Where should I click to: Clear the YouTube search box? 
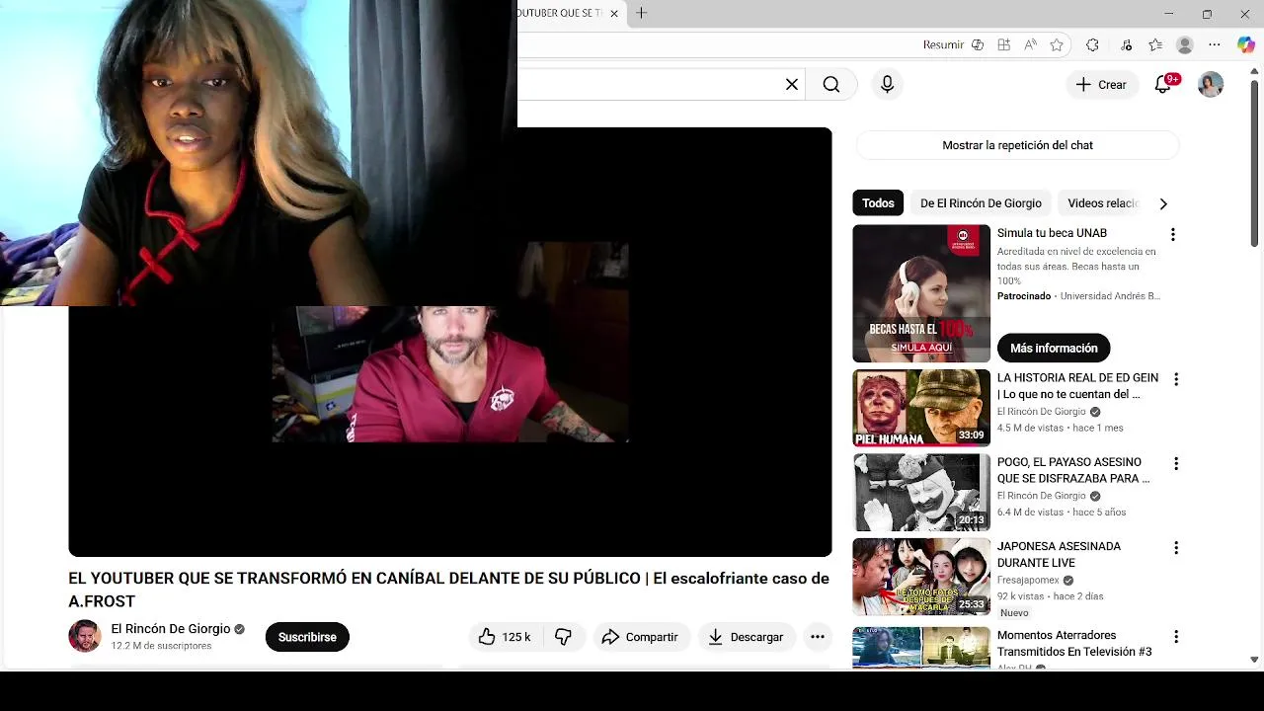[x=792, y=85]
